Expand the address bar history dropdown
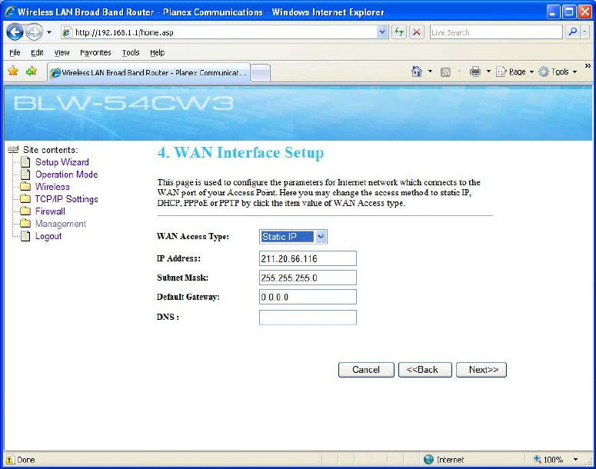 point(382,32)
